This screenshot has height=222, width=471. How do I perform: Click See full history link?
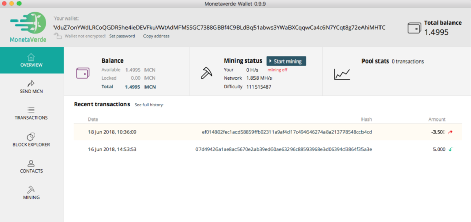click(x=149, y=105)
